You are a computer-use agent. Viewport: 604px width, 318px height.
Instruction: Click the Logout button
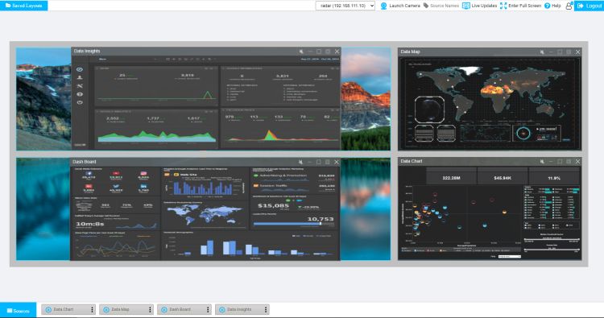click(589, 6)
